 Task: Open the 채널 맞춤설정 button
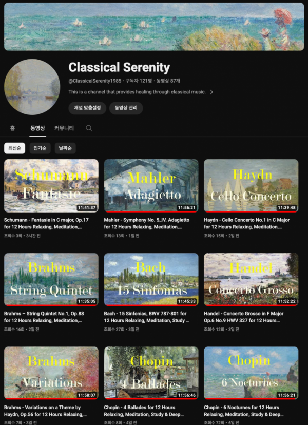point(87,108)
